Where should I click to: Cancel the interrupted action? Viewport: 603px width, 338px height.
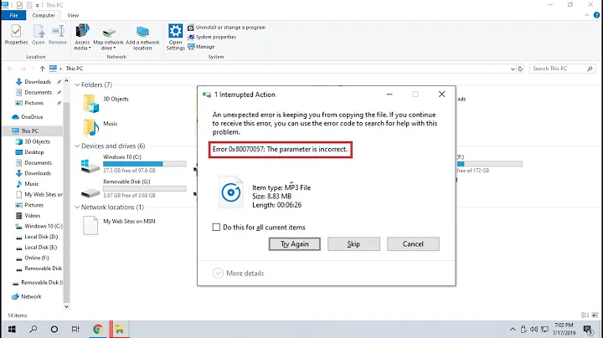pos(413,244)
